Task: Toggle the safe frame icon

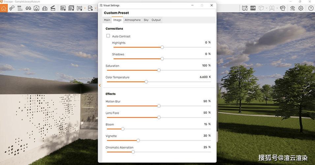Action: (253, 8)
